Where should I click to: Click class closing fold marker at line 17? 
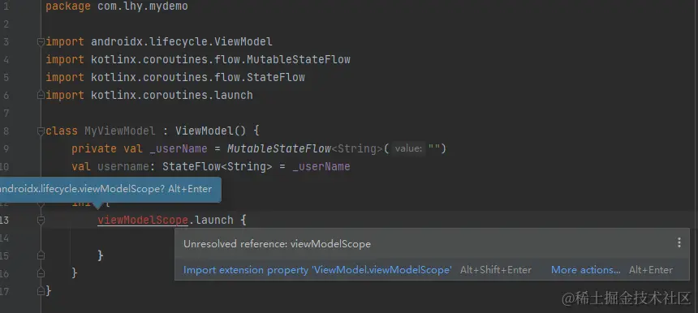tap(41, 291)
